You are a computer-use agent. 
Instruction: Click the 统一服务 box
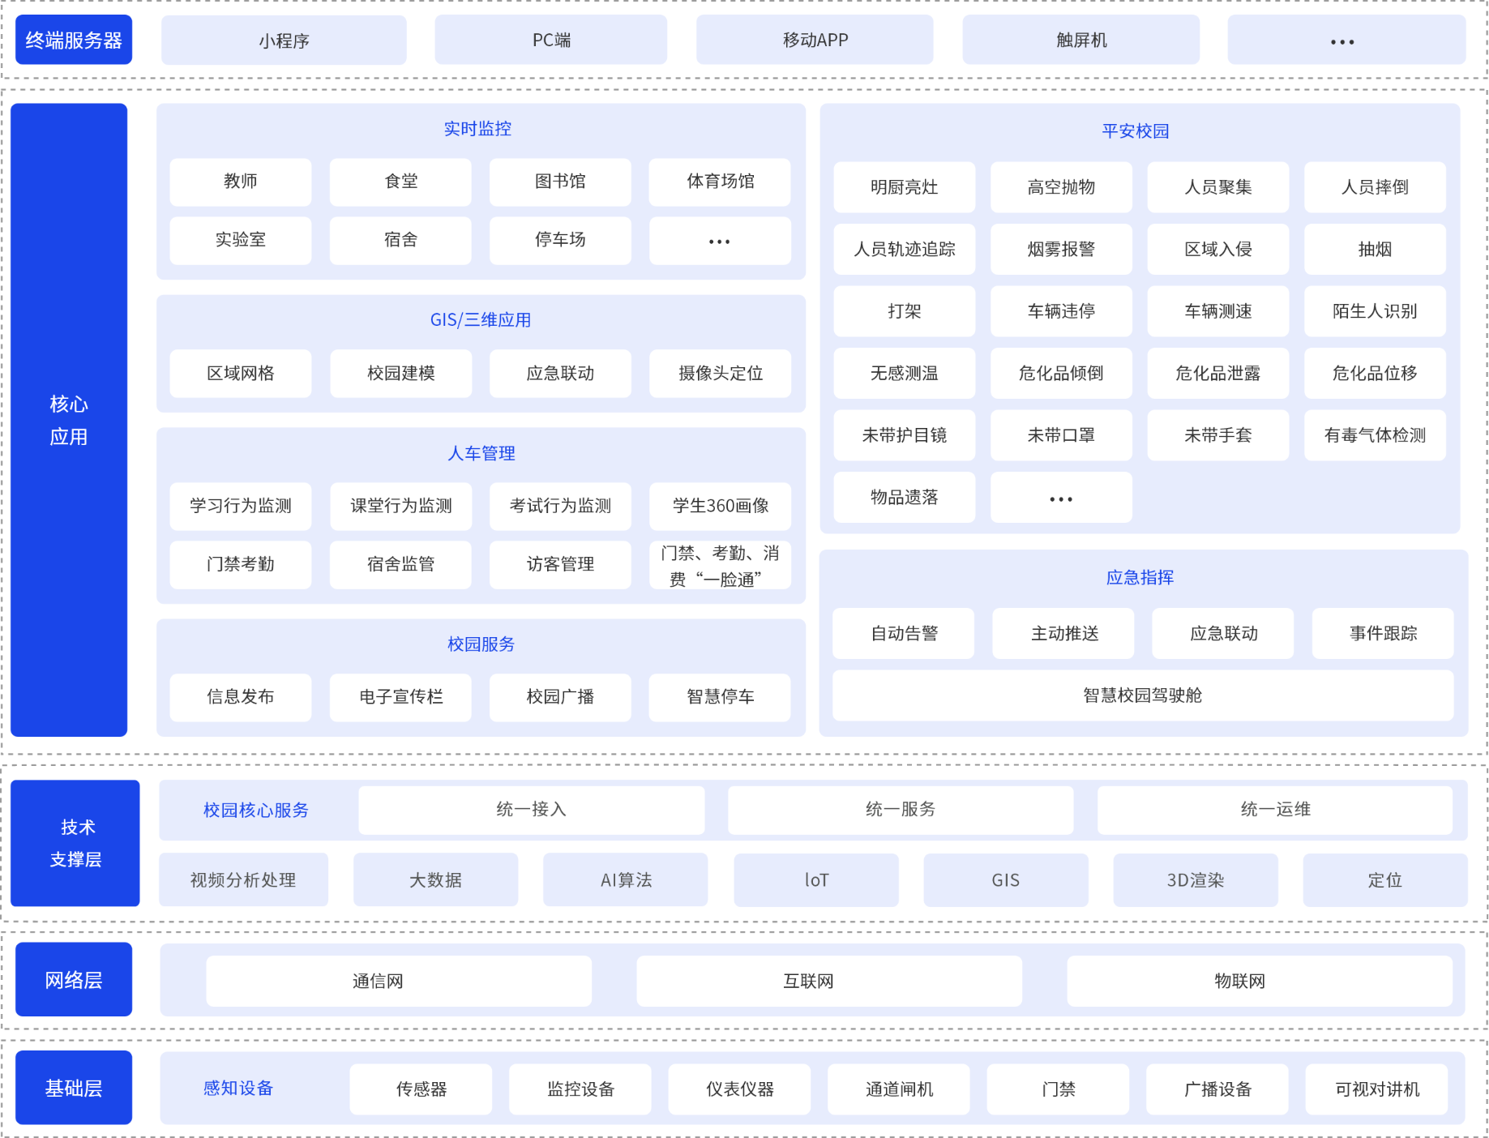click(x=900, y=810)
